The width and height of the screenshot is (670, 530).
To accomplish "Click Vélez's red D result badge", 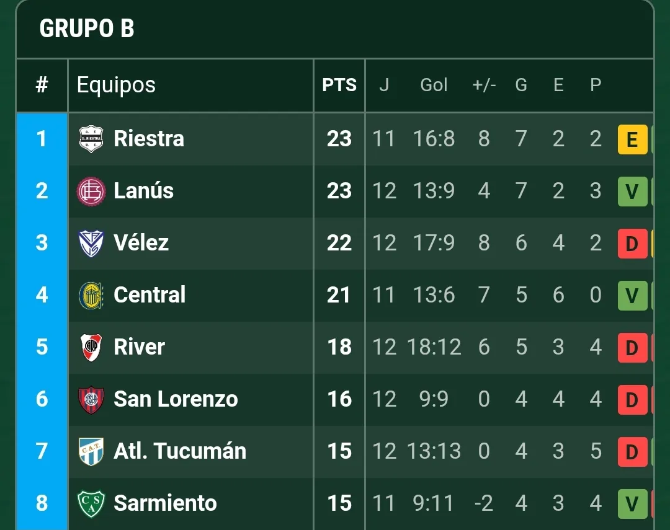I will coord(633,243).
